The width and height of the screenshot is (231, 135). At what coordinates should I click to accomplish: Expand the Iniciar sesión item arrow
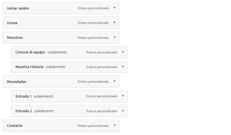[115, 8]
